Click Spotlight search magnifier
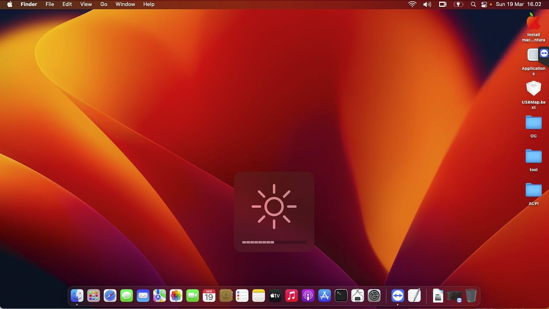This screenshot has width=549, height=309. pyautogui.click(x=473, y=4)
